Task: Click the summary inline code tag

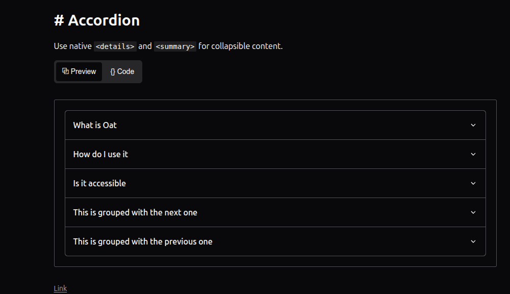Action: pos(175,46)
